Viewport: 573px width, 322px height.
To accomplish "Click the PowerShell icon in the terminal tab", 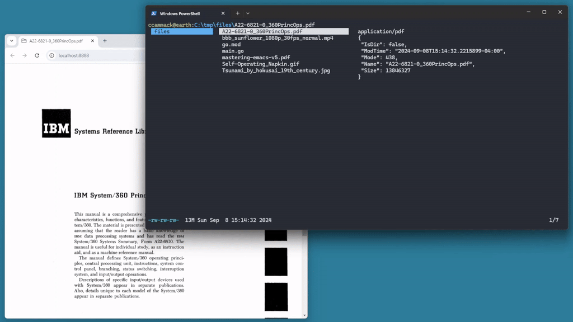I will pyautogui.click(x=154, y=13).
